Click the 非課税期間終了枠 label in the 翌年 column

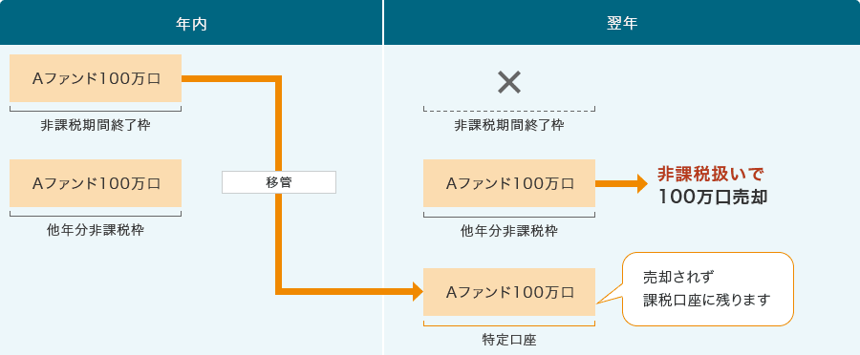[509, 125]
